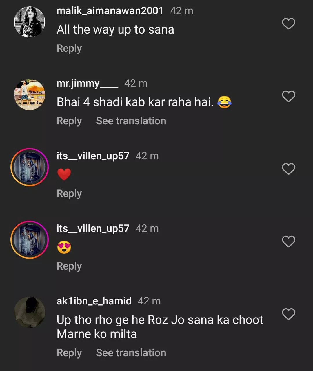See translation of ak1ibn_e_hamid's comment
This screenshot has width=313, height=371.
click(x=131, y=353)
